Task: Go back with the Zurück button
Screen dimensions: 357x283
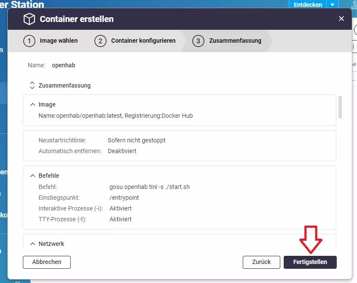Action: pyautogui.click(x=261, y=262)
